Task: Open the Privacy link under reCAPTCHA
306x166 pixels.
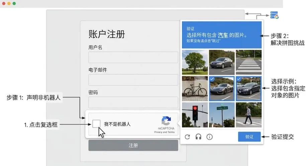Action: (x=158, y=132)
